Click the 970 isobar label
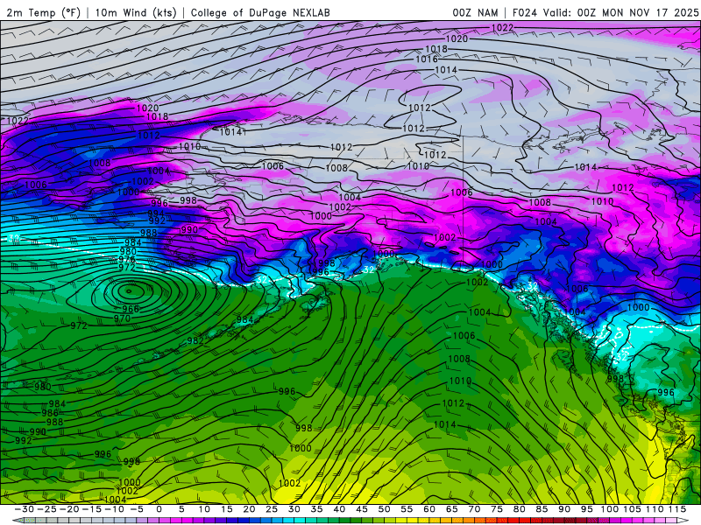 click(122, 318)
